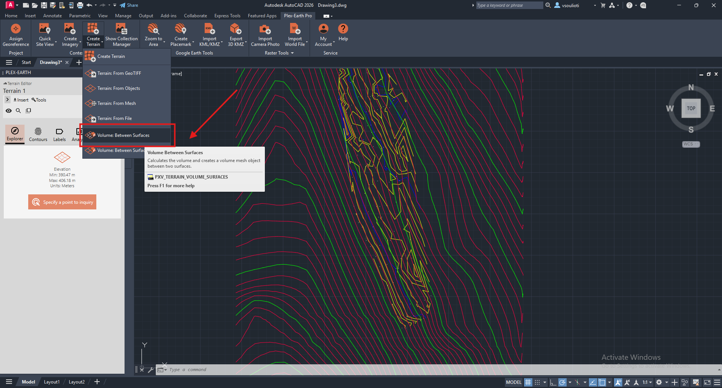Click the Undo arrow icon
The width and height of the screenshot is (722, 388).
click(x=89, y=5)
